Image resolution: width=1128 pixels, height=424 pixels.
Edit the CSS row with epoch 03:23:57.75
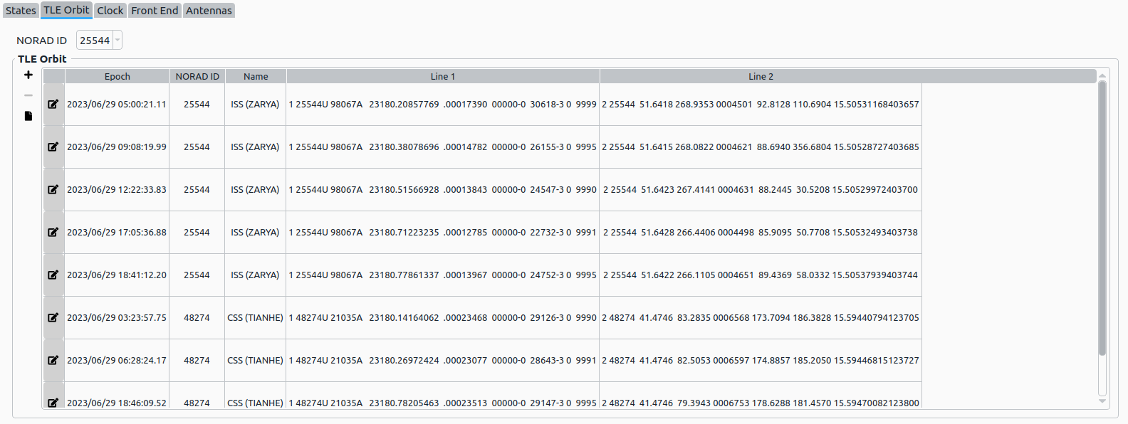click(x=53, y=318)
